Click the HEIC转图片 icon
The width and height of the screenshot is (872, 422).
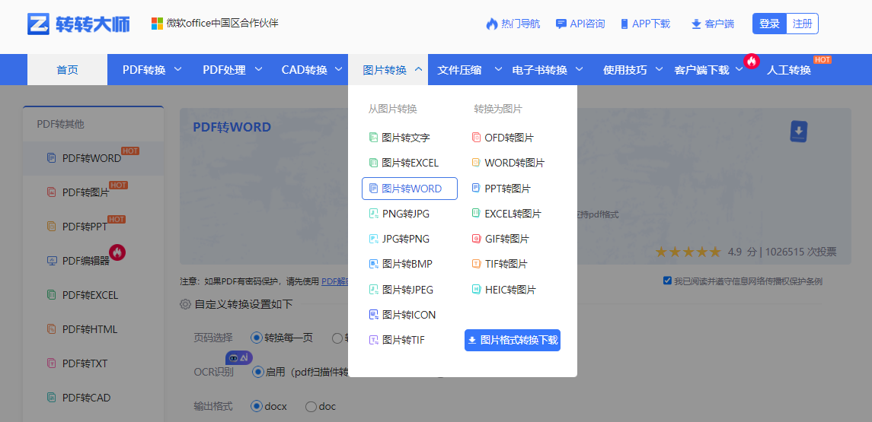point(476,289)
